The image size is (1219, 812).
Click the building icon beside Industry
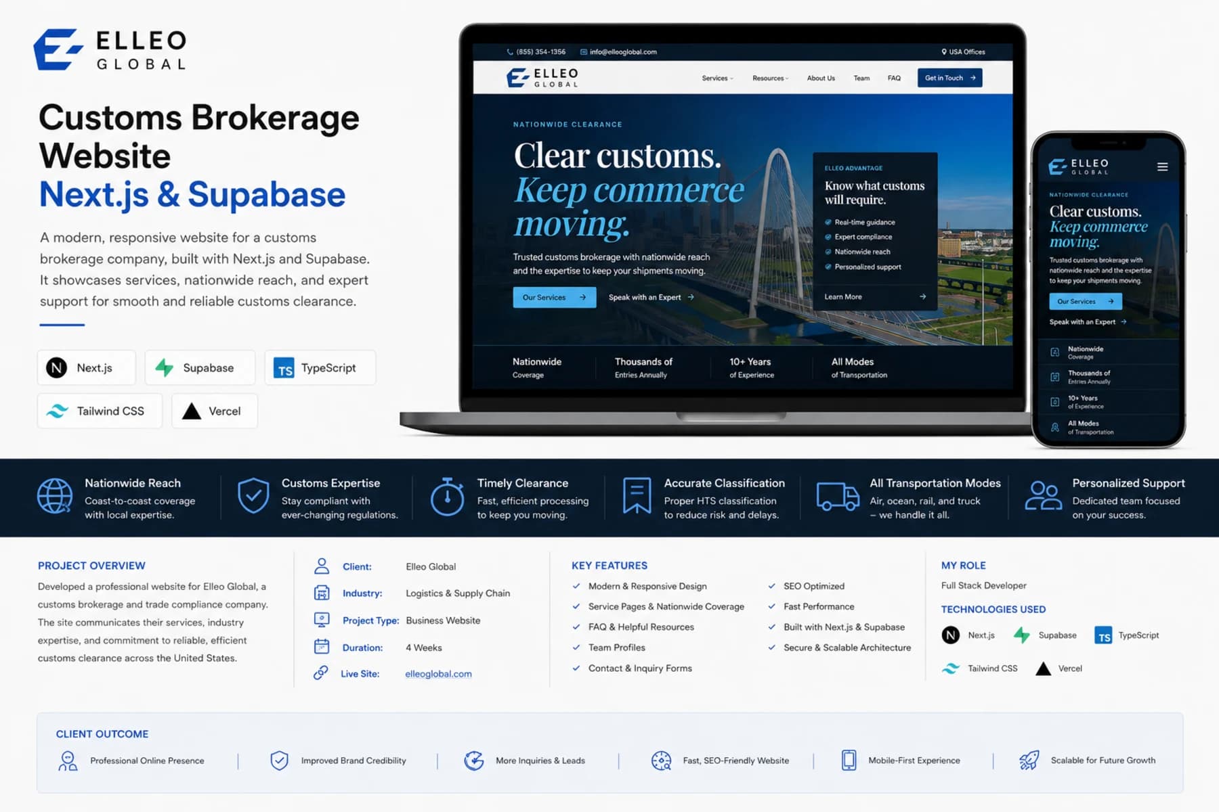(322, 593)
